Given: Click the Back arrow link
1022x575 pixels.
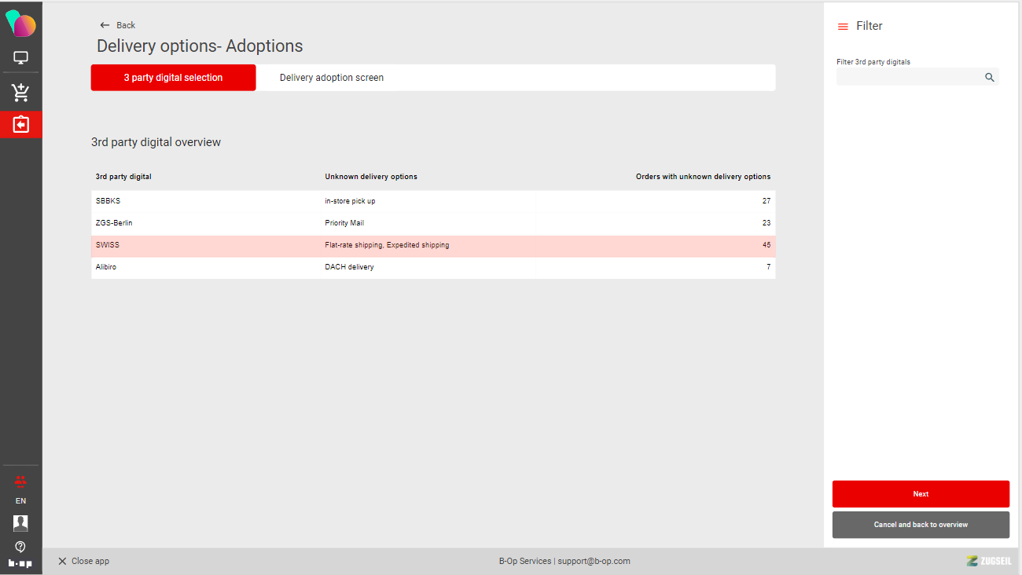Looking at the screenshot, I should click(117, 25).
